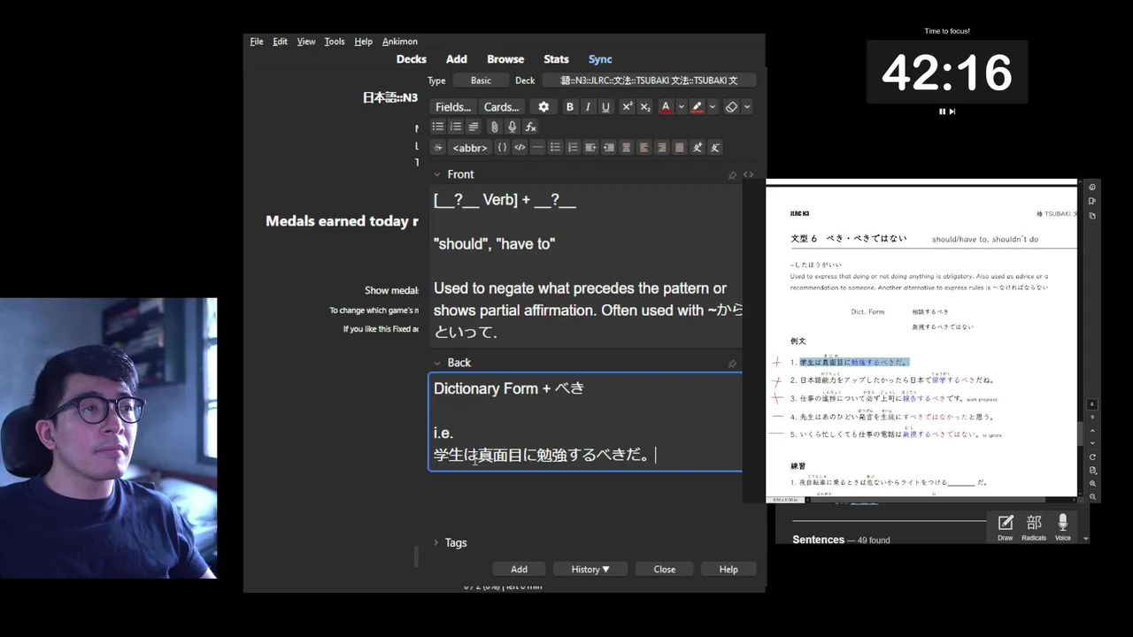The height and width of the screenshot is (637, 1133).
Task: Open highlight color dropdown arrow
Action: pos(712,107)
